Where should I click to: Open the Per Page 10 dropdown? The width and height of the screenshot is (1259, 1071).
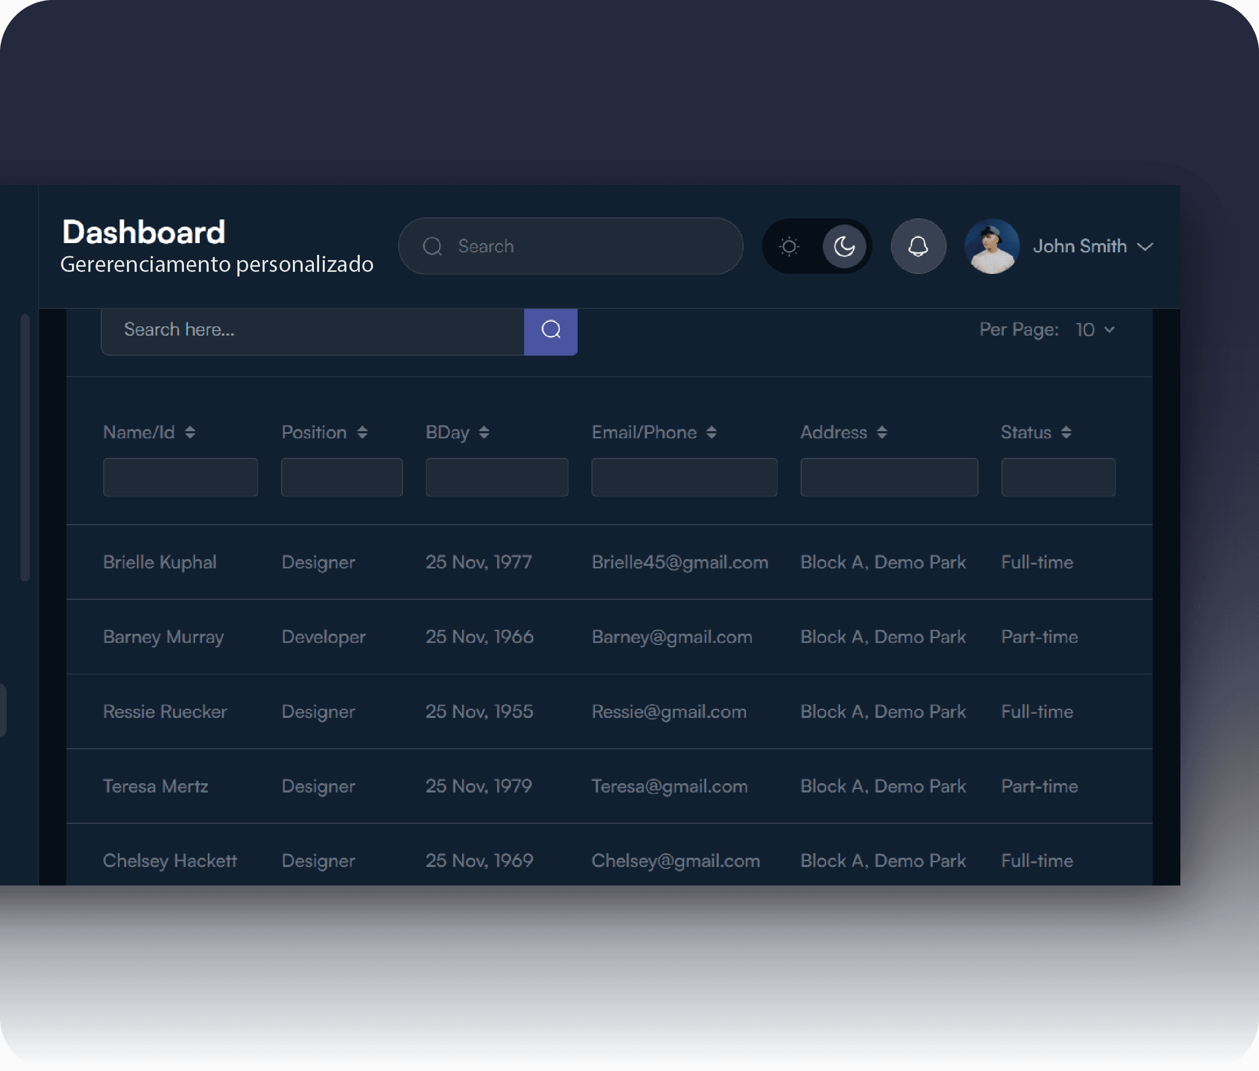pyautogui.click(x=1095, y=330)
